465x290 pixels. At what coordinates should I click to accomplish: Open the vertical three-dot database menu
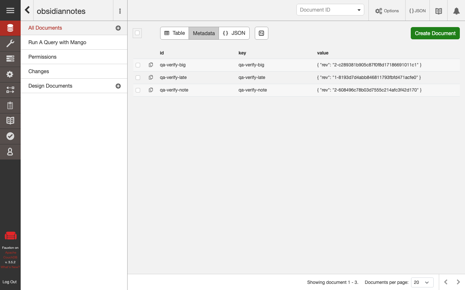pos(120,11)
